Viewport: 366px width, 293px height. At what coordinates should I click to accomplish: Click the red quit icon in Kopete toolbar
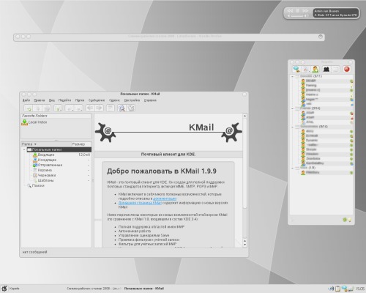coord(346,69)
